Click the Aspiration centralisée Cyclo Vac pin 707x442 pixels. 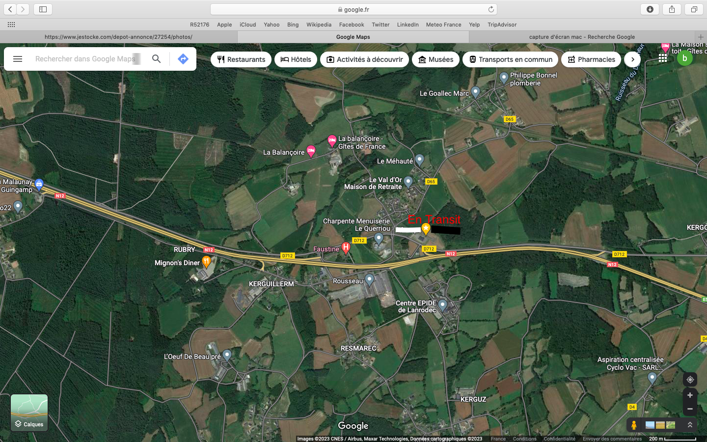(x=652, y=378)
